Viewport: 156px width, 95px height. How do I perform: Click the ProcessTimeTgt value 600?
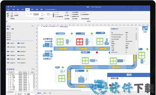pyautogui.click(x=127, y=37)
